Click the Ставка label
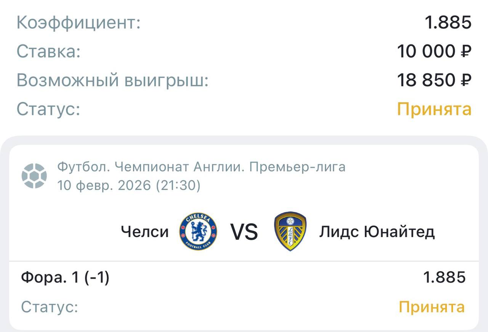Viewport: 488px width, 332px height. (49, 51)
